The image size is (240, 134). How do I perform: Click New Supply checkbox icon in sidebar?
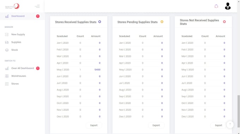[7, 35]
